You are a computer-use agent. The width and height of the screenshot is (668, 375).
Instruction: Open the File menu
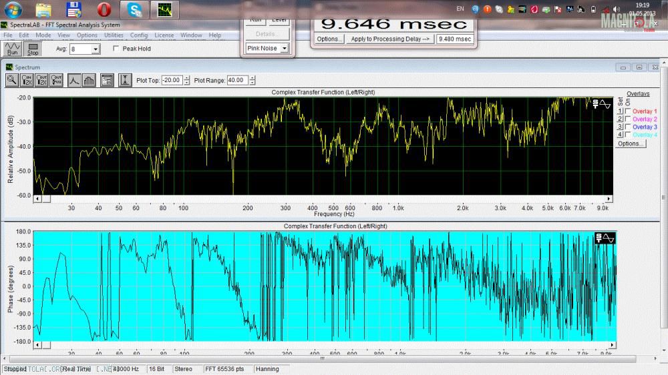point(8,35)
